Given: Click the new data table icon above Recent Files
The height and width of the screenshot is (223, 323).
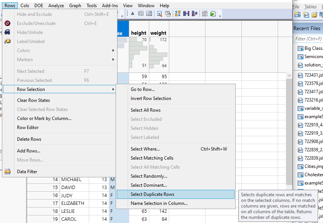Looking at the screenshot, I should point(297,15).
